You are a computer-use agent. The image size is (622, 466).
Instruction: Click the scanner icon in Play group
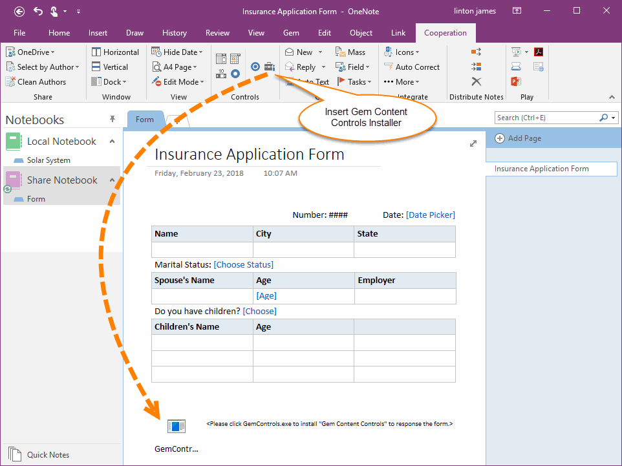(x=516, y=66)
